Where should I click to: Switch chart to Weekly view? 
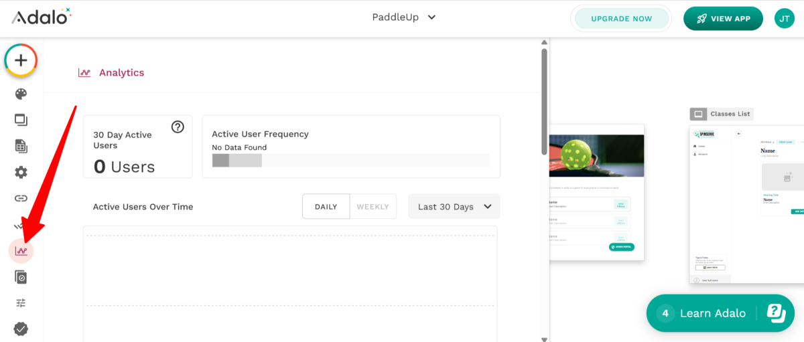pyautogui.click(x=373, y=207)
